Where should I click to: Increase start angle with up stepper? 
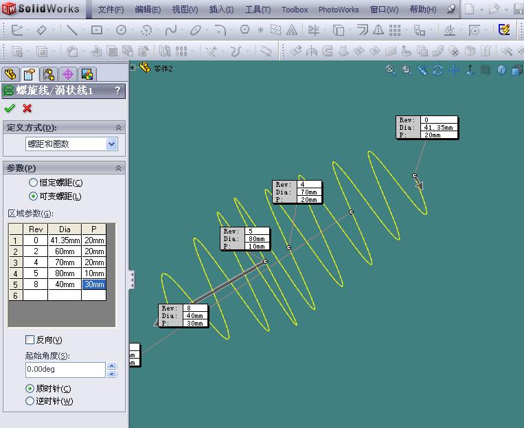112,365
